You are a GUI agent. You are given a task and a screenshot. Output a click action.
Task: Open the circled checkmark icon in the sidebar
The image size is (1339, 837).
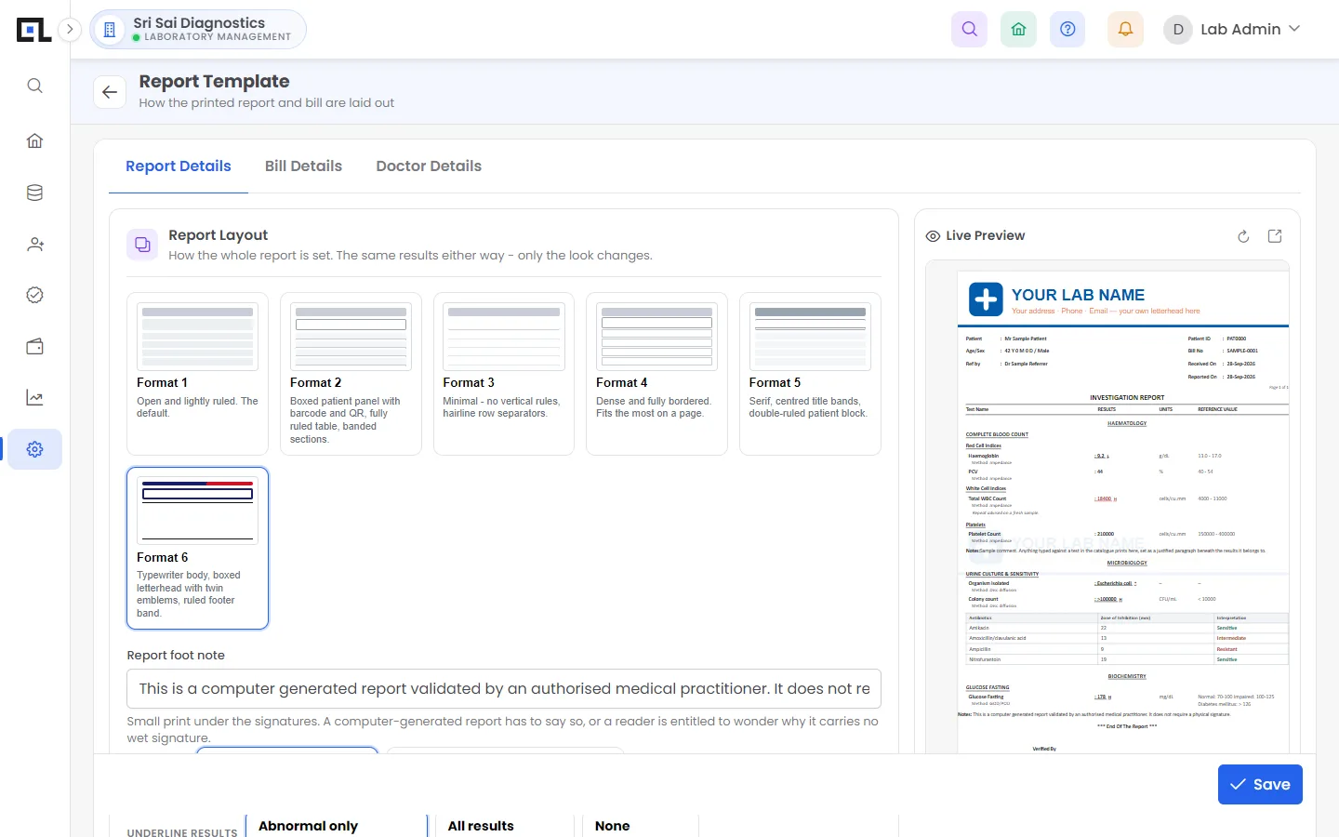click(x=34, y=295)
